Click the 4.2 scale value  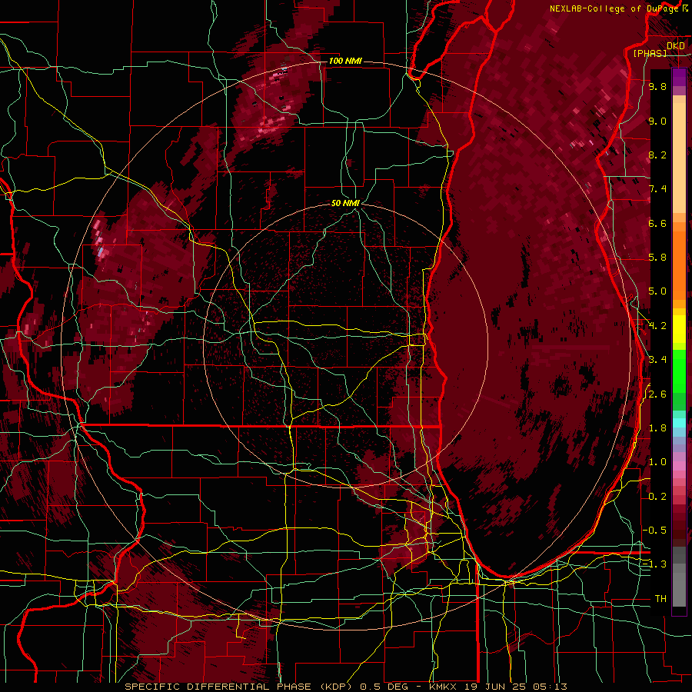pyautogui.click(x=657, y=326)
